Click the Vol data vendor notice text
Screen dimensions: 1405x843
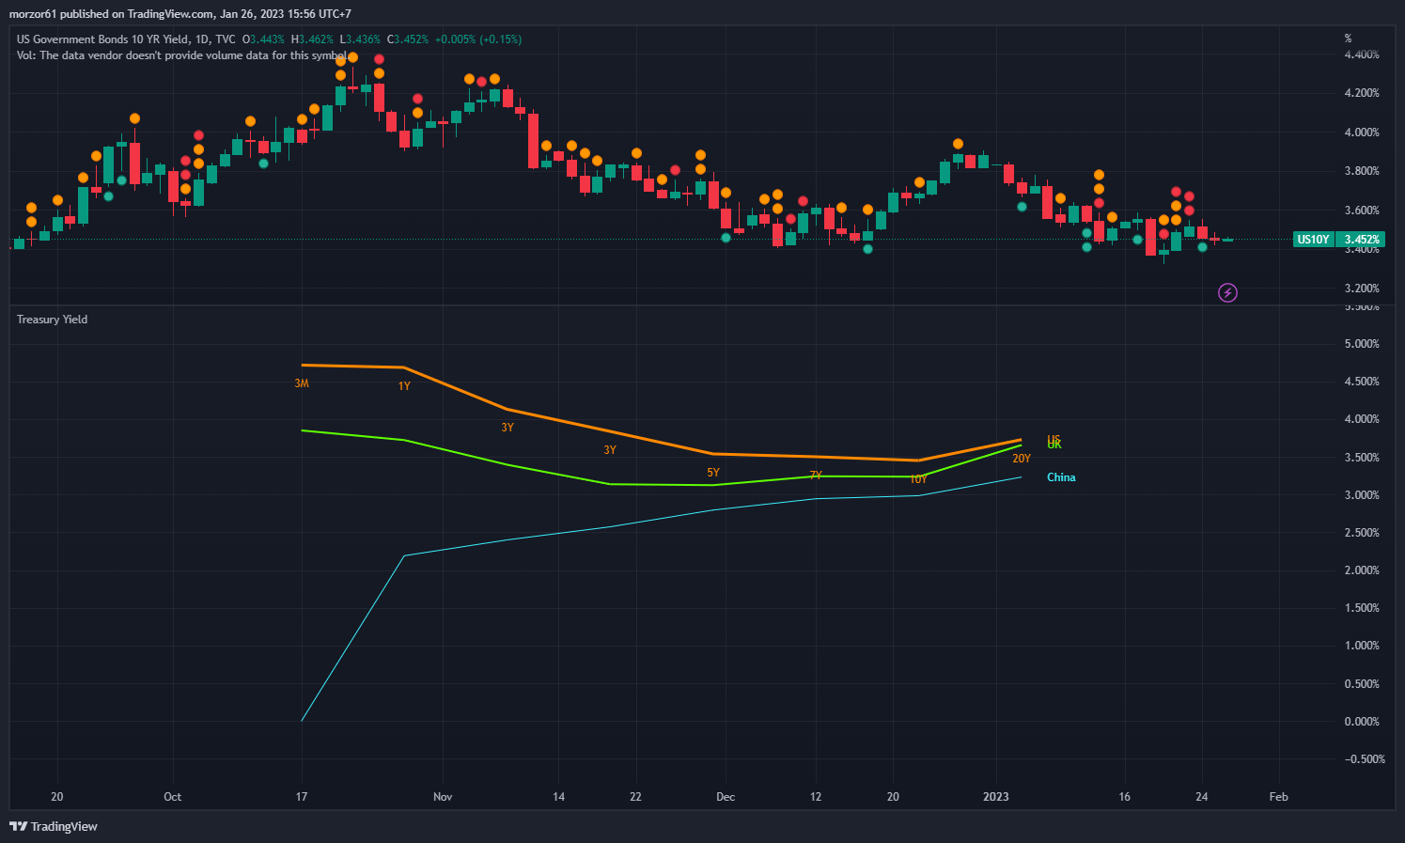click(181, 55)
